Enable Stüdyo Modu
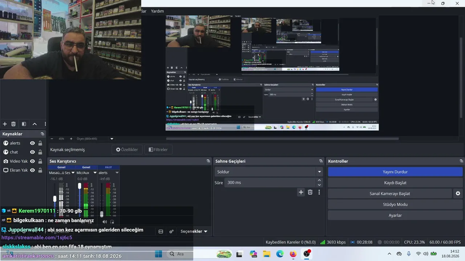Image resolution: width=465 pixels, height=261 pixels. [395, 204]
